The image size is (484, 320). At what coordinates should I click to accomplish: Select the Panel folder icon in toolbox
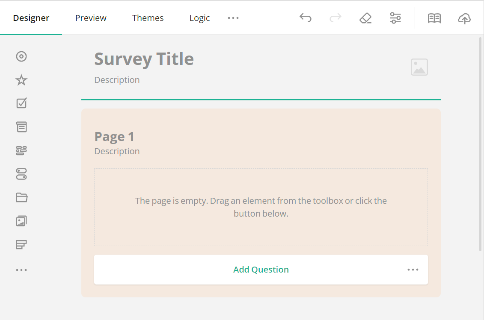[x=21, y=197]
